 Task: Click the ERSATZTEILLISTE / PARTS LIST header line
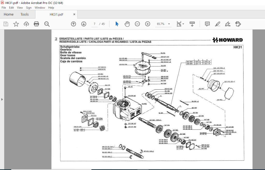coord(91,39)
